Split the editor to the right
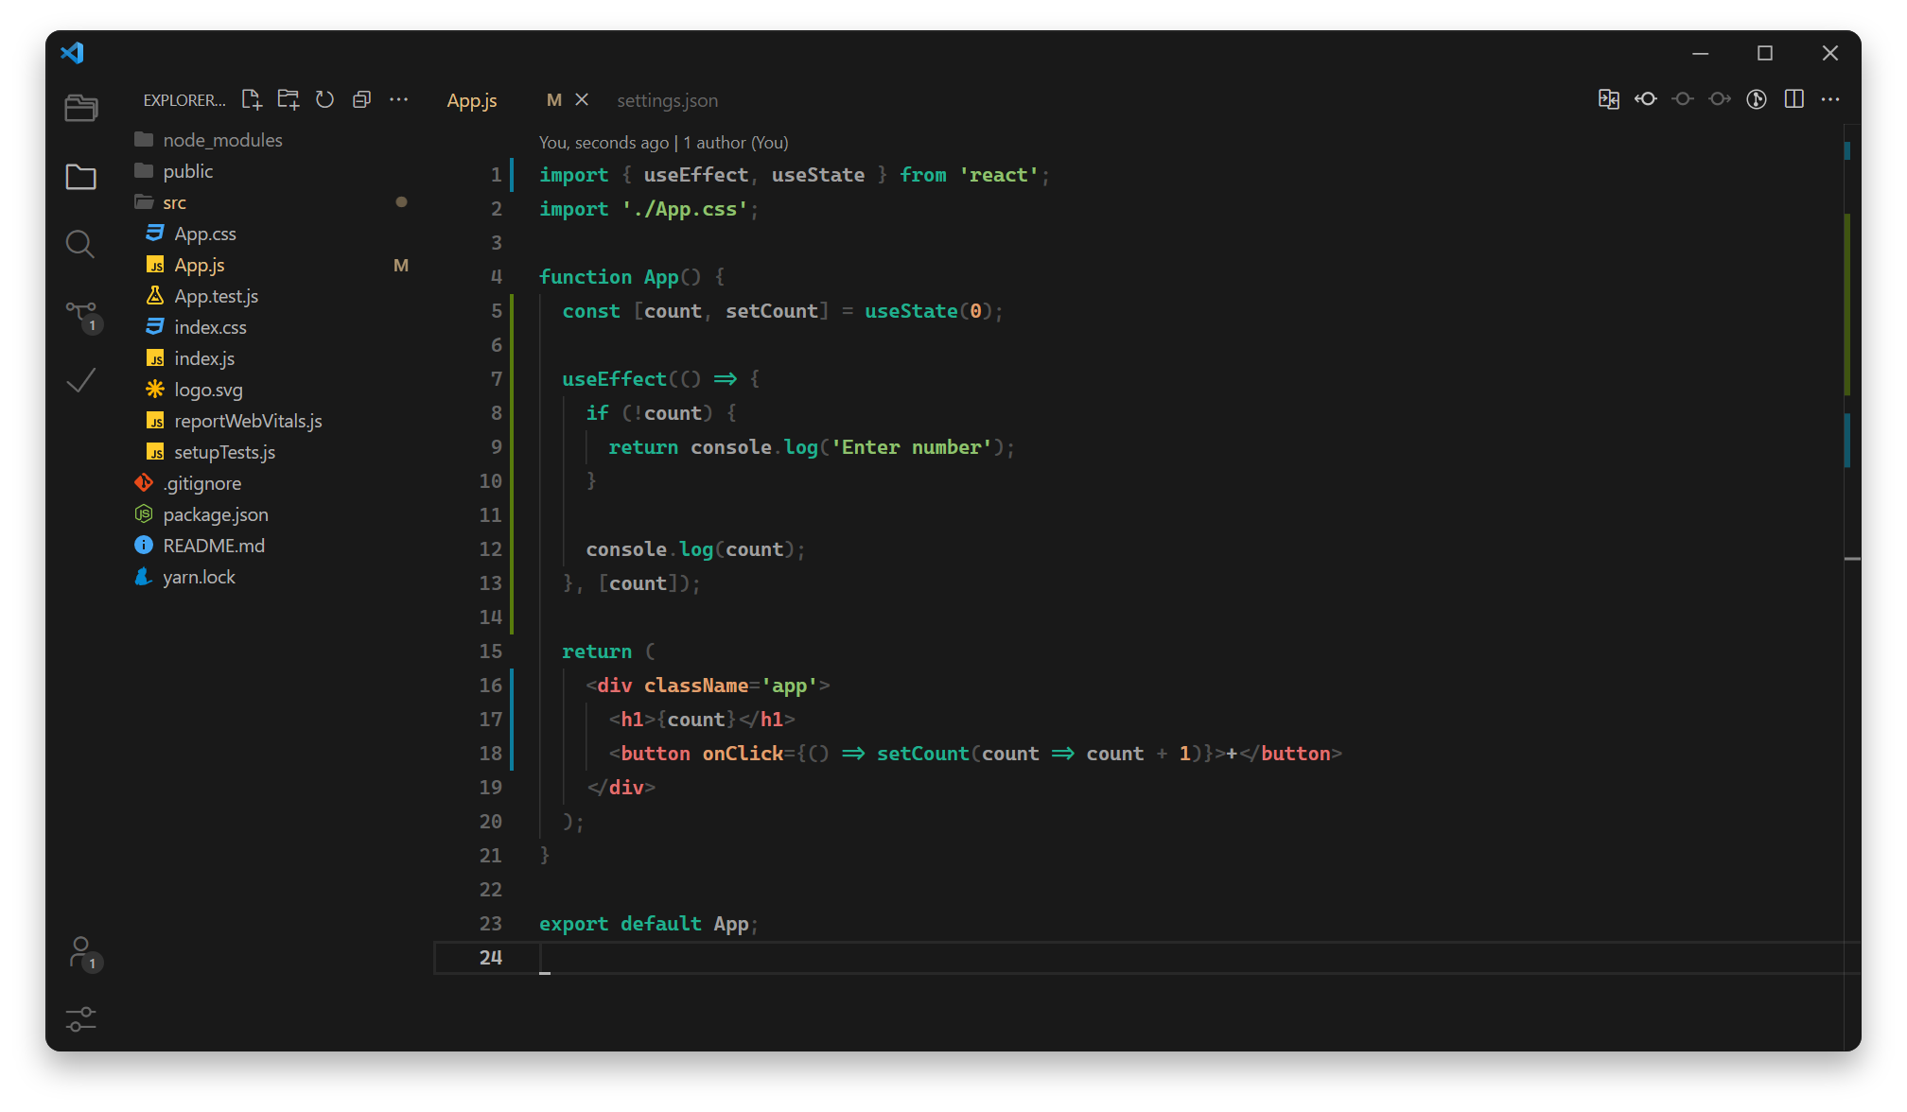This screenshot has width=1907, height=1112. 1793,99
